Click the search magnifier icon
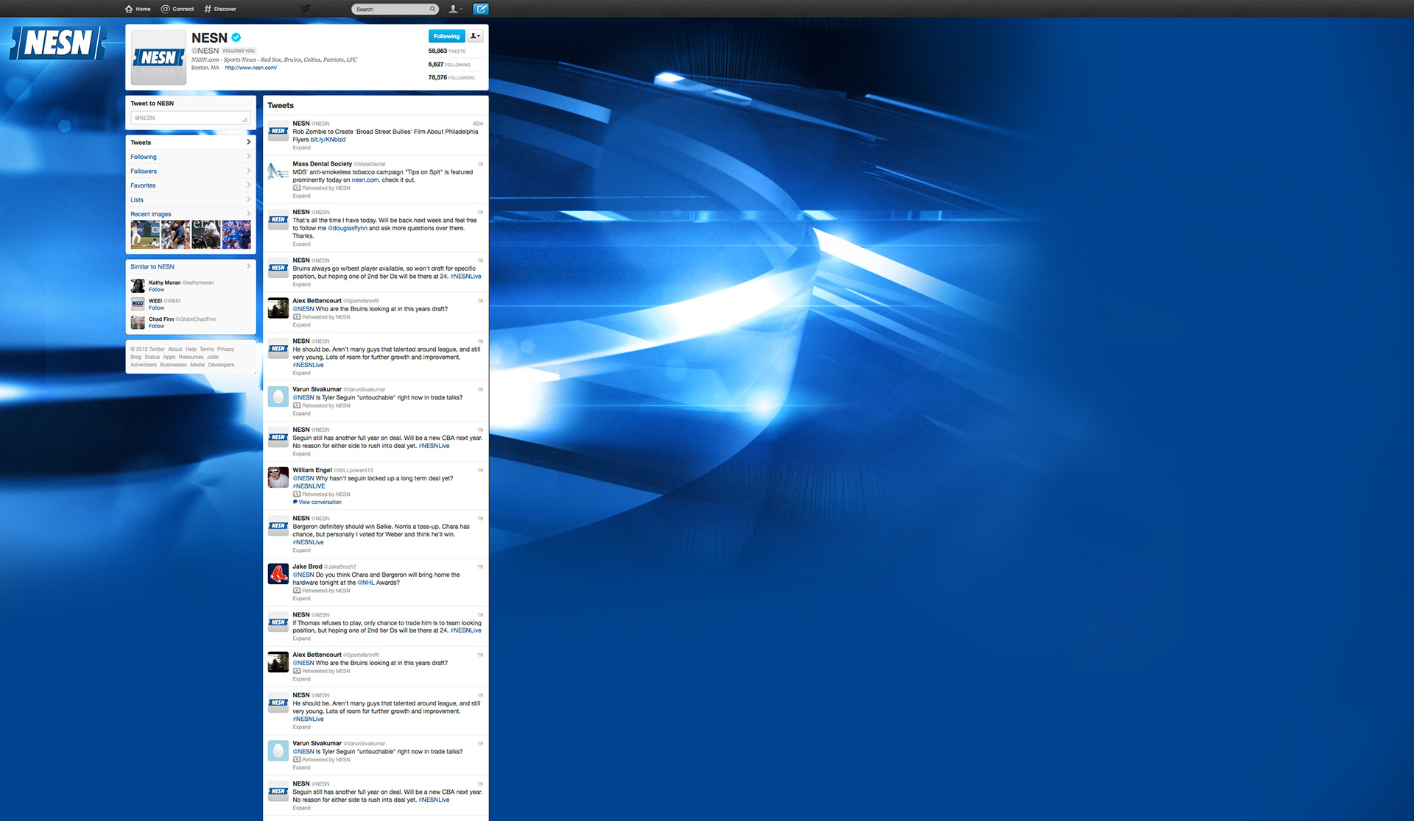The height and width of the screenshot is (821, 1414). [432, 9]
